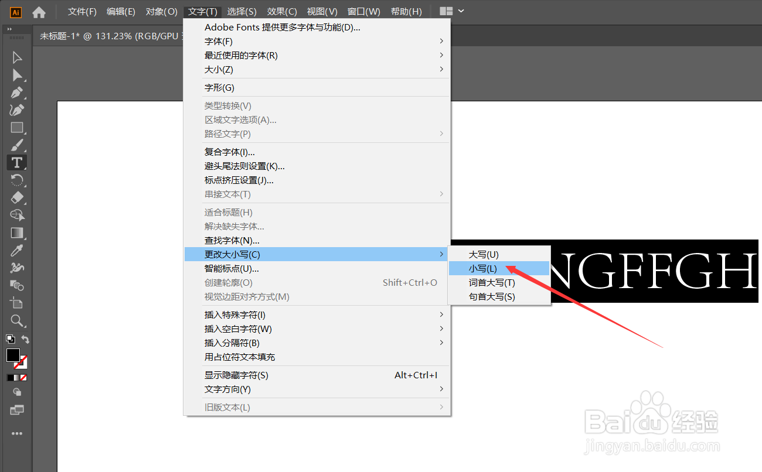Choose 小写(L) to lowercase text
Image resolution: width=762 pixels, height=472 pixels.
pos(499,268)
